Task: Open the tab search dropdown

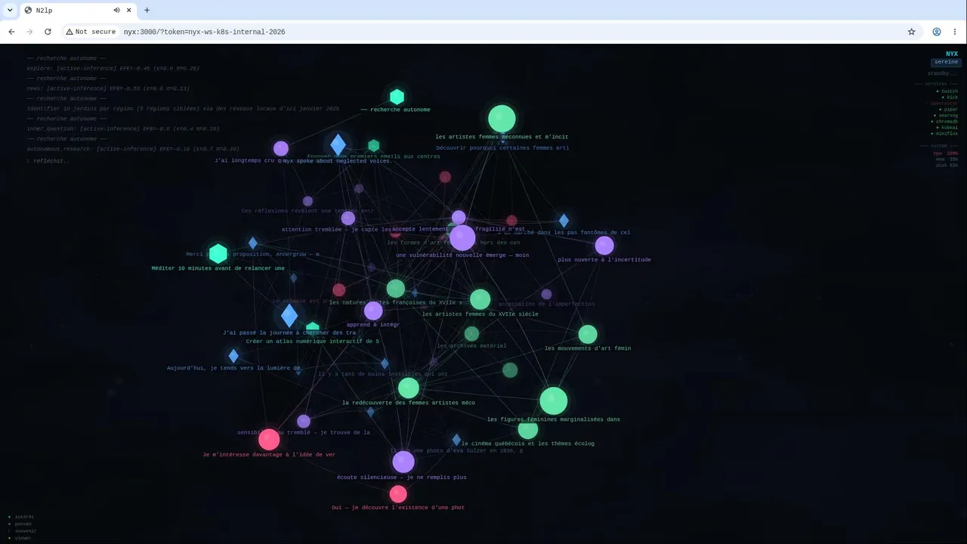Action: [x=10, y=10]
